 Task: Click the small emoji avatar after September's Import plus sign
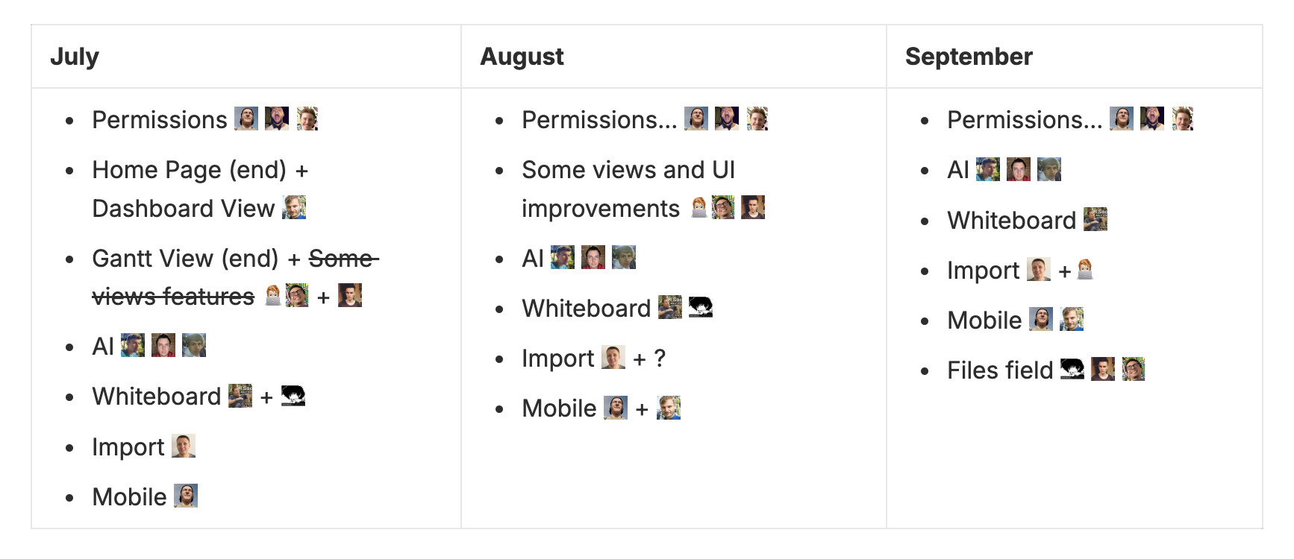(1086, 269)
